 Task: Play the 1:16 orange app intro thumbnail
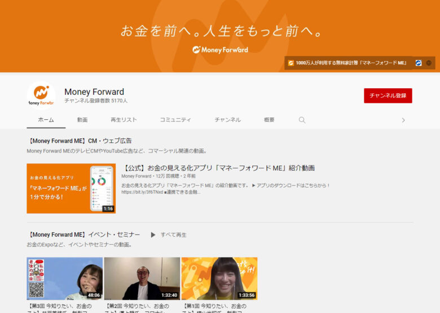click(x=71, y=188)
